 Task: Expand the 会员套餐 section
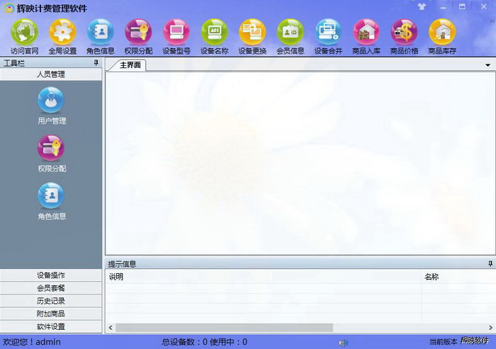pos(51,288)
